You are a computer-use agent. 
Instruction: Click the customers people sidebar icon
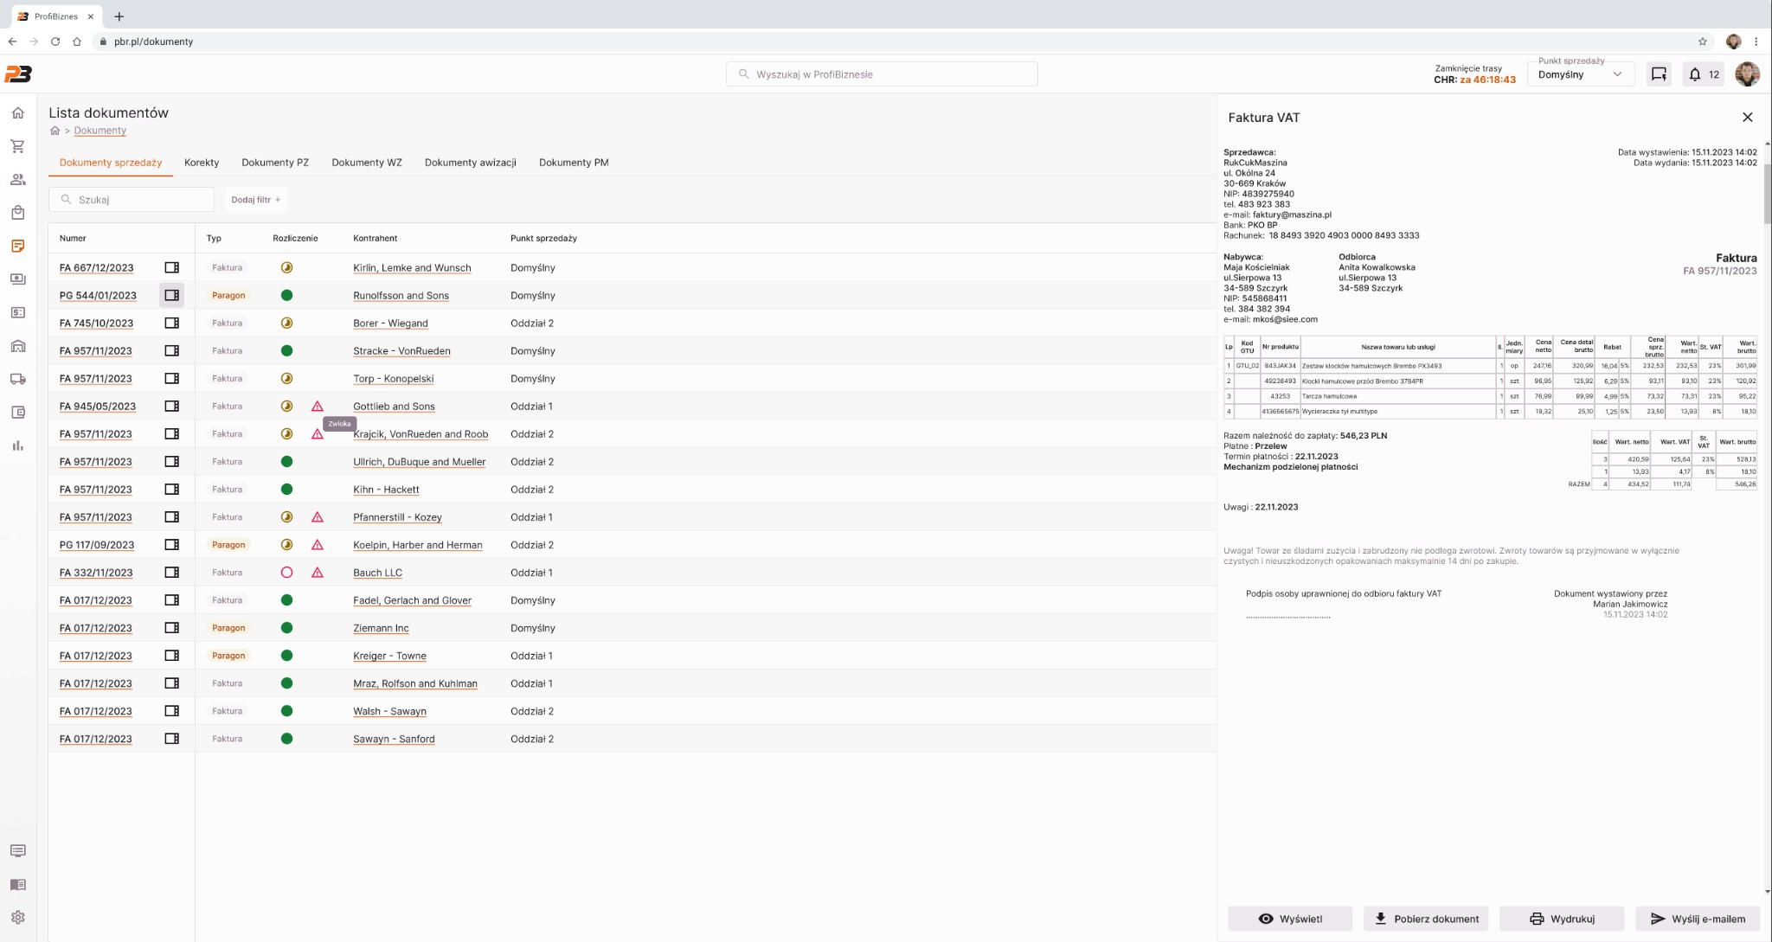(x=17, y=180)
